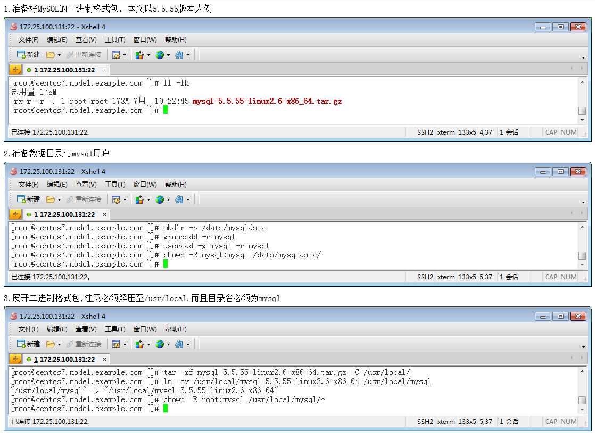Click Xshell title bar icon in step 1 window
The image size is (595, 433).
[14, 27]
